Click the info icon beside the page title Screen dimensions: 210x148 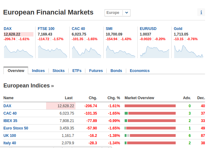(201, 12)
